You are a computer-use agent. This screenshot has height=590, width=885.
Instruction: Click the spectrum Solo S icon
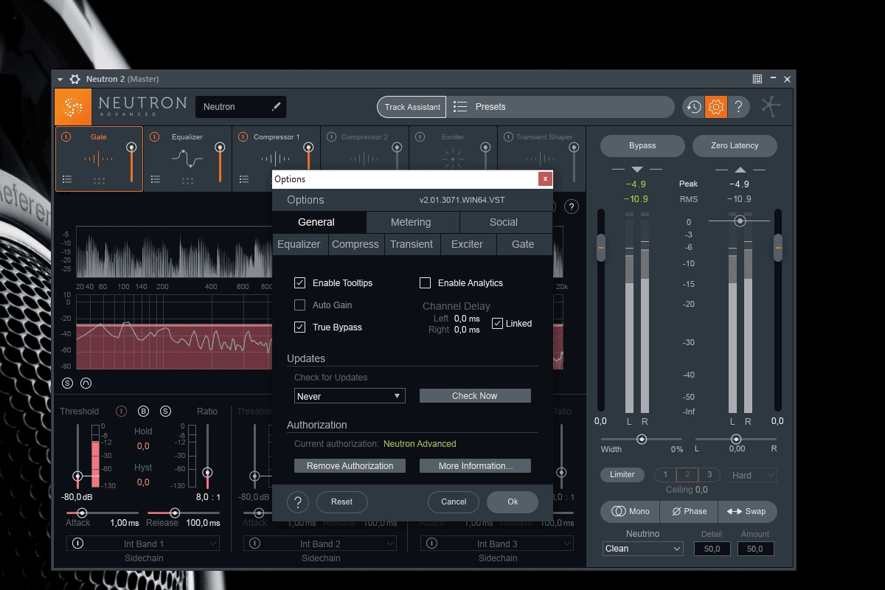tap(68, 383)
